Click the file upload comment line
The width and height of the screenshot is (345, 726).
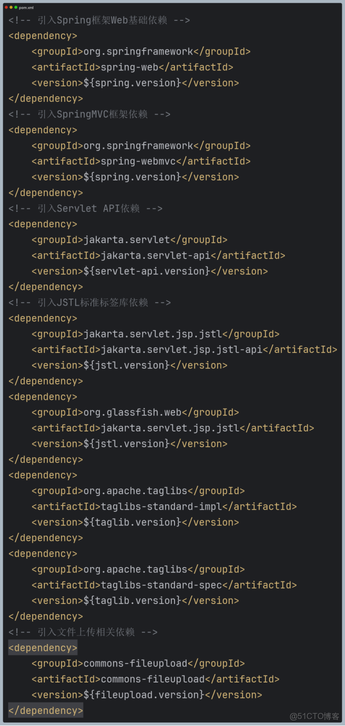point(83,632)
